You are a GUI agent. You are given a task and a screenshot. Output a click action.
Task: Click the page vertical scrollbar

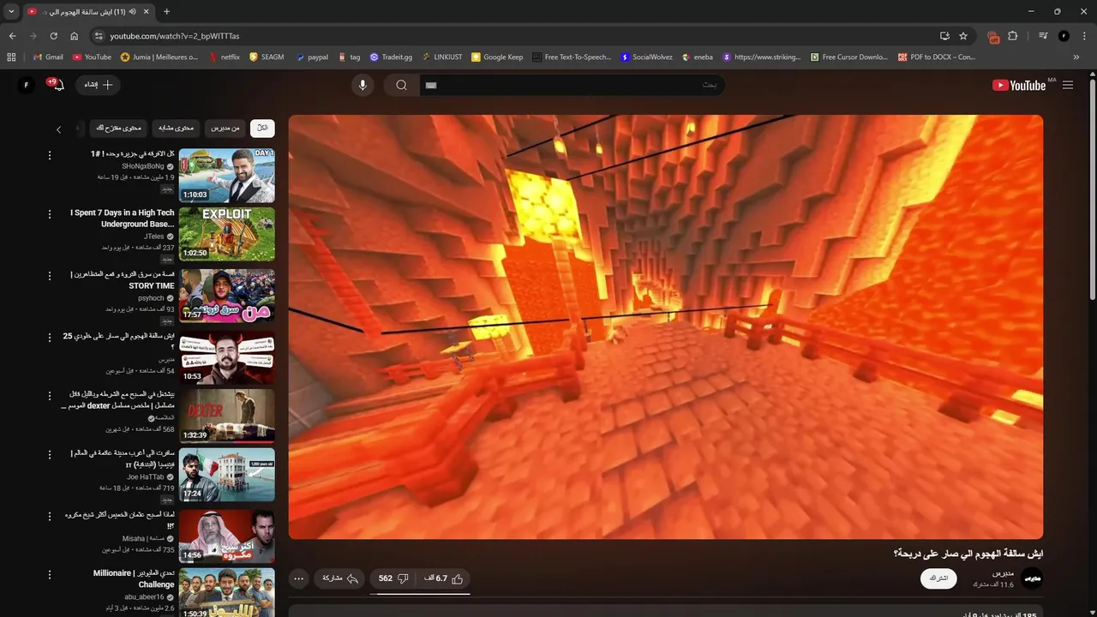click(1092, 189)
